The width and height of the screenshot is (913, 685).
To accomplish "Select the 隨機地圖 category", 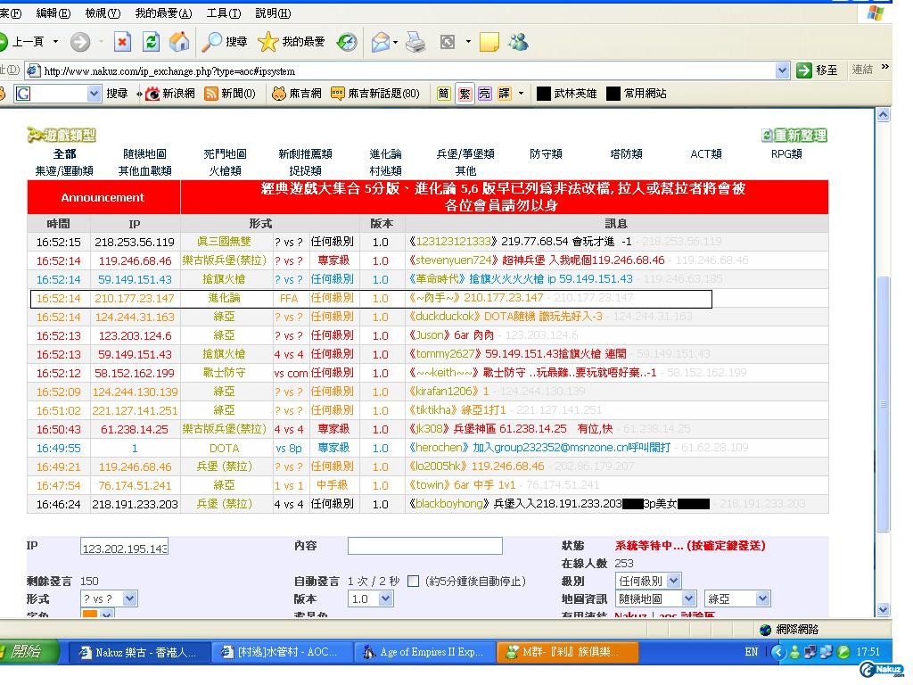I will tap(144, 153).
